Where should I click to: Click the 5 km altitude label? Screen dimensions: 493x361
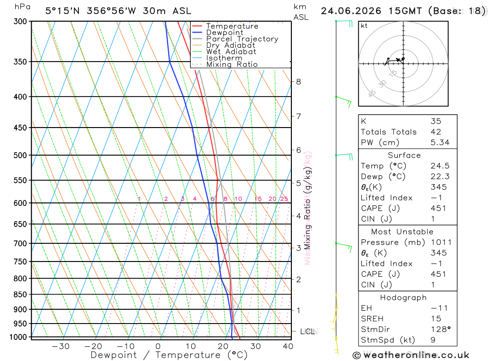[x=298, y=183]
